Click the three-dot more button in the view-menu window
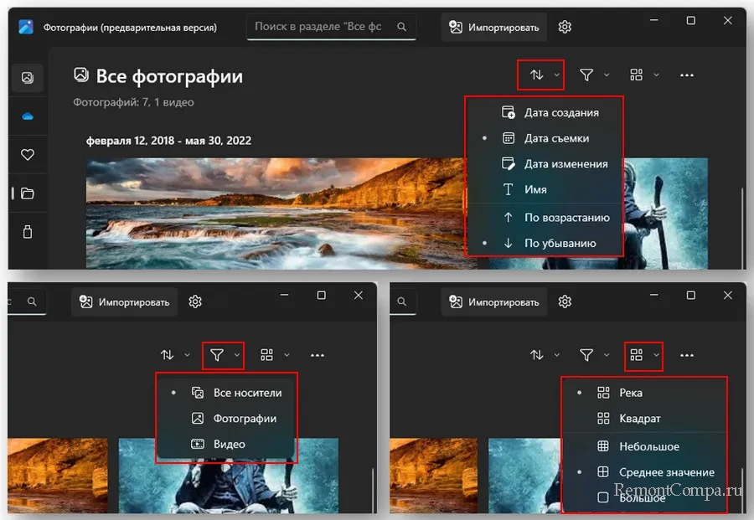754x520 pixels. click(687, 355)
